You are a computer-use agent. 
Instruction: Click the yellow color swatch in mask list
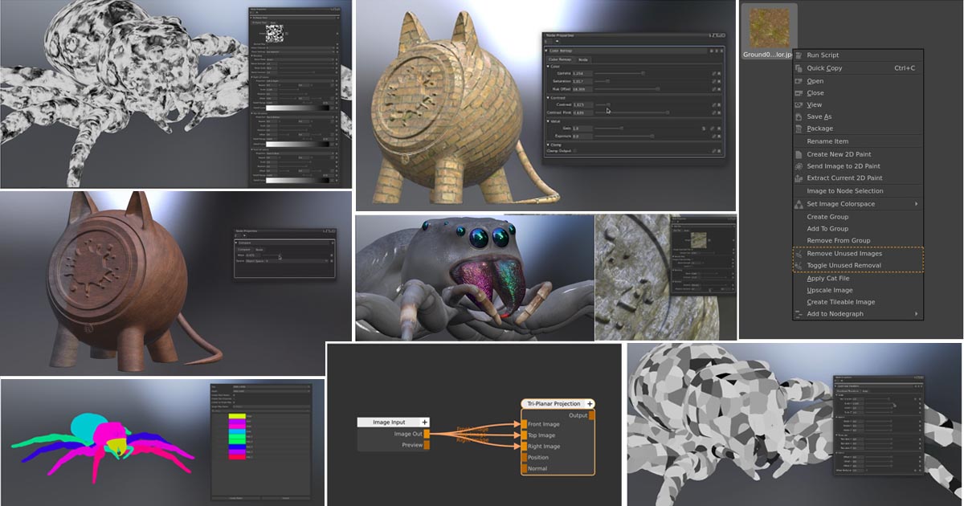(237, 416)
